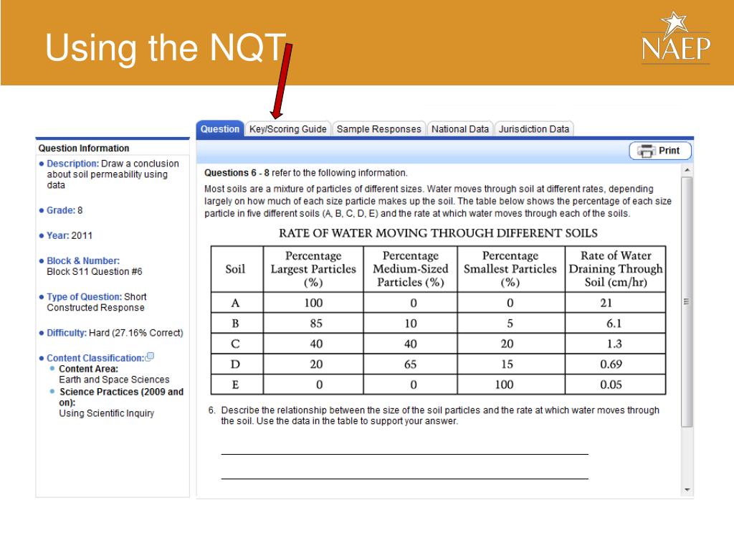Click the Type of Question label
The image size is (734, 551).
(85, 297)
